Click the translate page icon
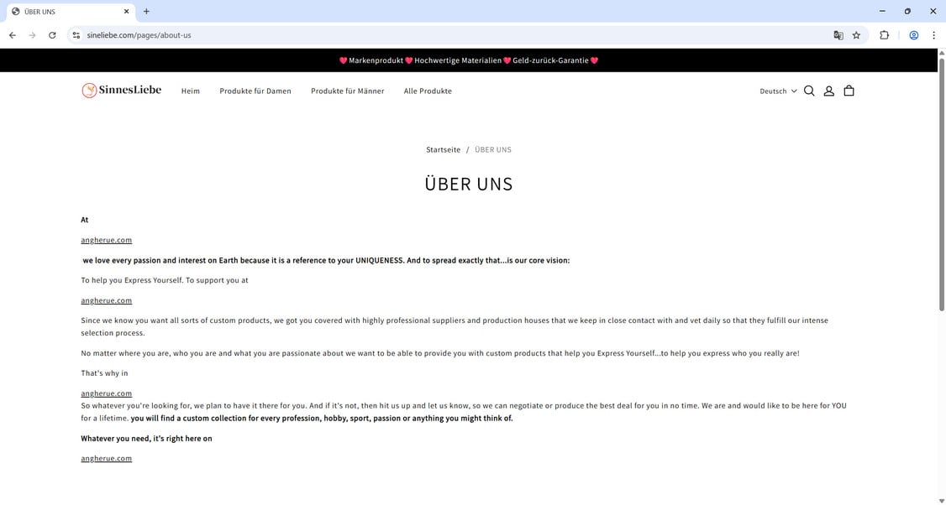The height and width of the screenshot is (505, 946). click(838, 35)
